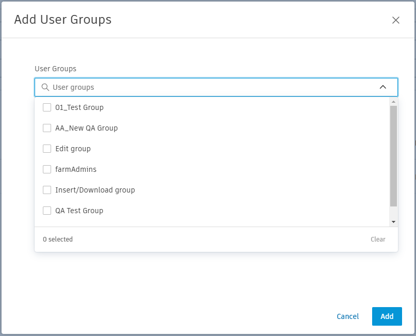Toggle the QA Test Group checkbox
Image resolution: width=416 pixels, height=336 pixels.
click(47, 211)
